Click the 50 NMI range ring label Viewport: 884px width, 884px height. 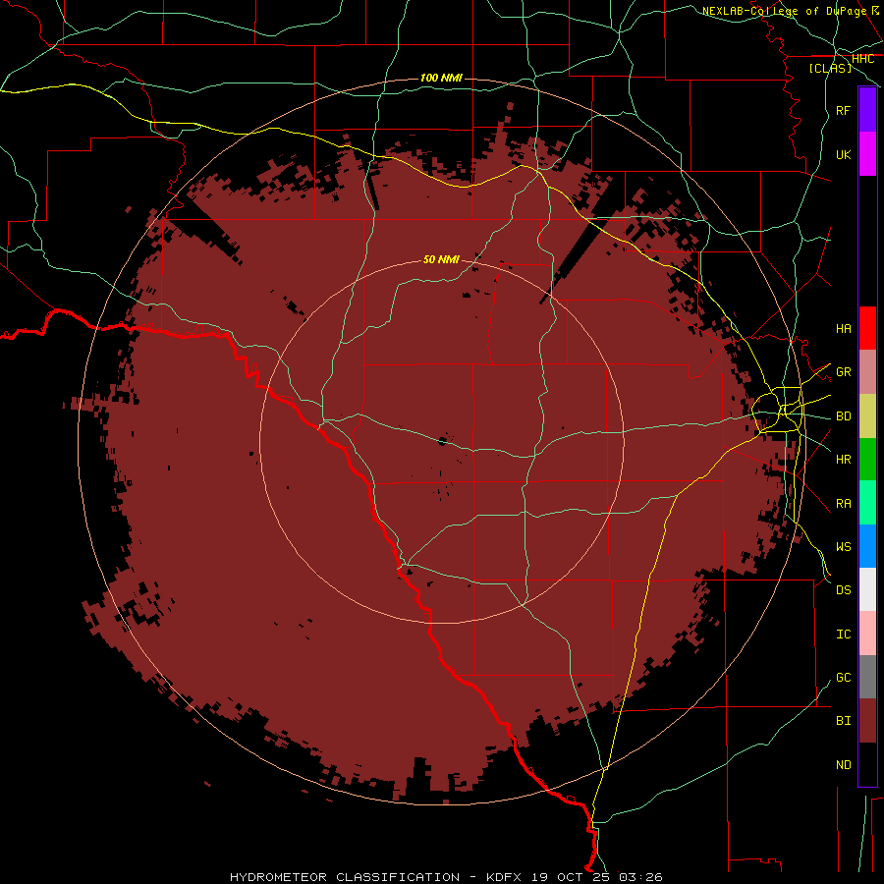click(441, 259)
